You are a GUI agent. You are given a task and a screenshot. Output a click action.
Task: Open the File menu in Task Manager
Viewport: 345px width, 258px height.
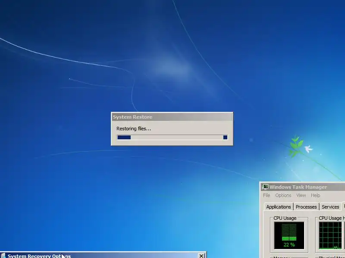pos(267,195)
